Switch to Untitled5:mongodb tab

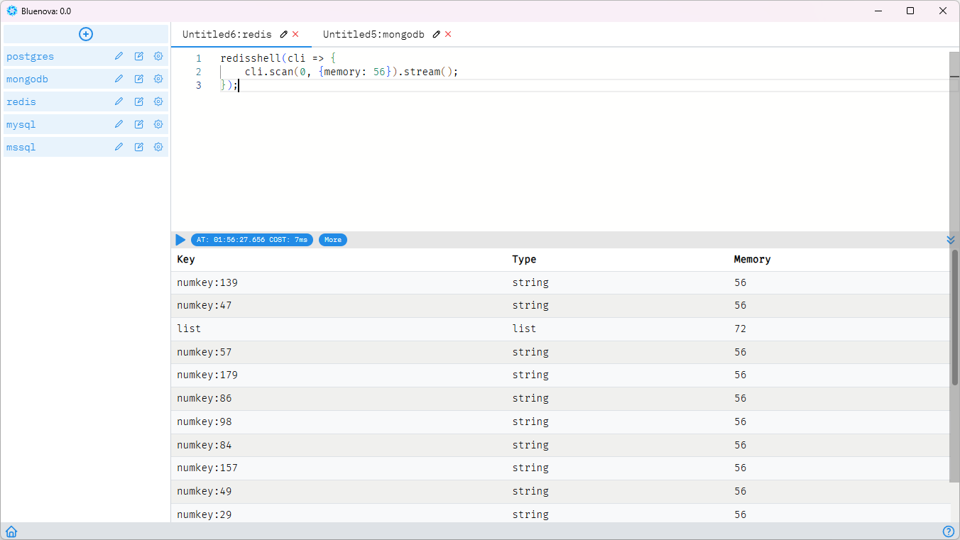(x=373, y=34)
